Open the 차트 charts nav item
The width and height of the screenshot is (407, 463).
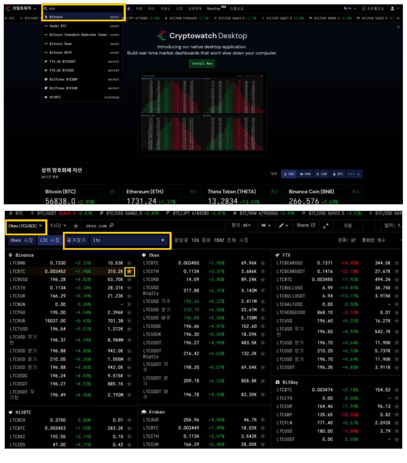139,8
